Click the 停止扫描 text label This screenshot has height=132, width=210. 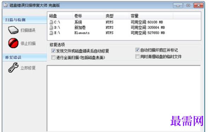point(28,44)
